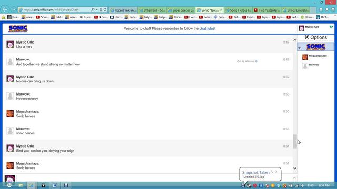Open the Edit... bookmark in favorites bar

(x=57, y=17)
